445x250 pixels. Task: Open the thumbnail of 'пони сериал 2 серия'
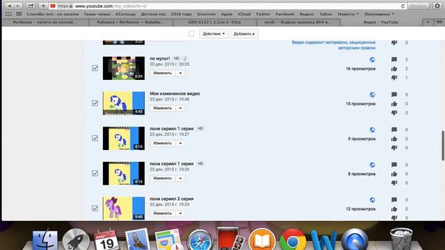(x=124, y=208)
